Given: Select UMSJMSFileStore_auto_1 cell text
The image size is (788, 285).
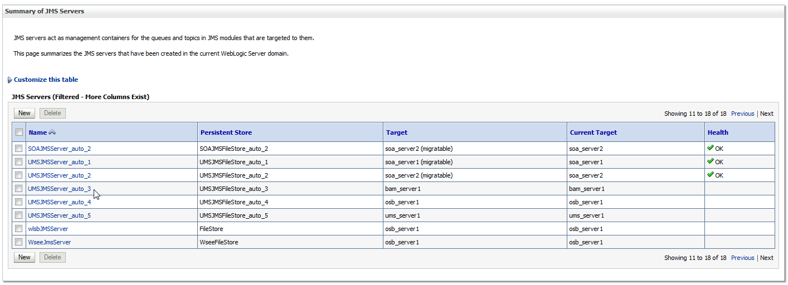Looking at the screenshot, I should tap(234, 162).
